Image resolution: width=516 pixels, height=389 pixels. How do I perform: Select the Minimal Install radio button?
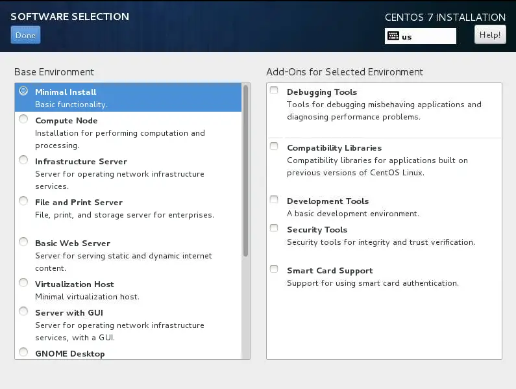click(23, 90)
